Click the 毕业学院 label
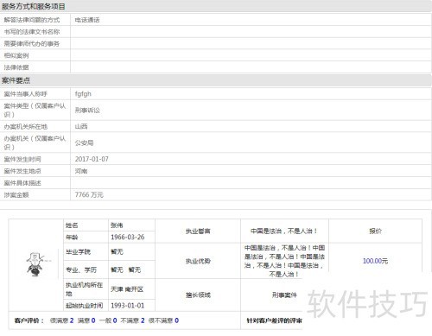 (78, 252)
